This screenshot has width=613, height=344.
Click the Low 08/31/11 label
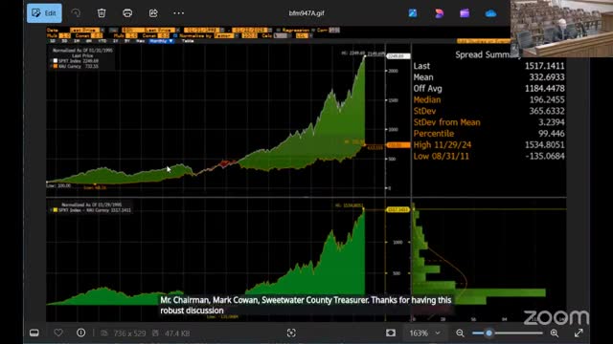point(441,157)
